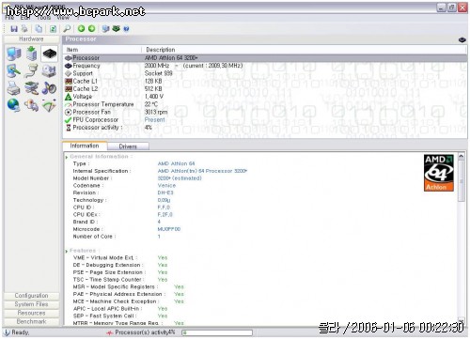Open the IO Ports cable icon
Viewport: 470px width, 339px height.
click(32, 71)
